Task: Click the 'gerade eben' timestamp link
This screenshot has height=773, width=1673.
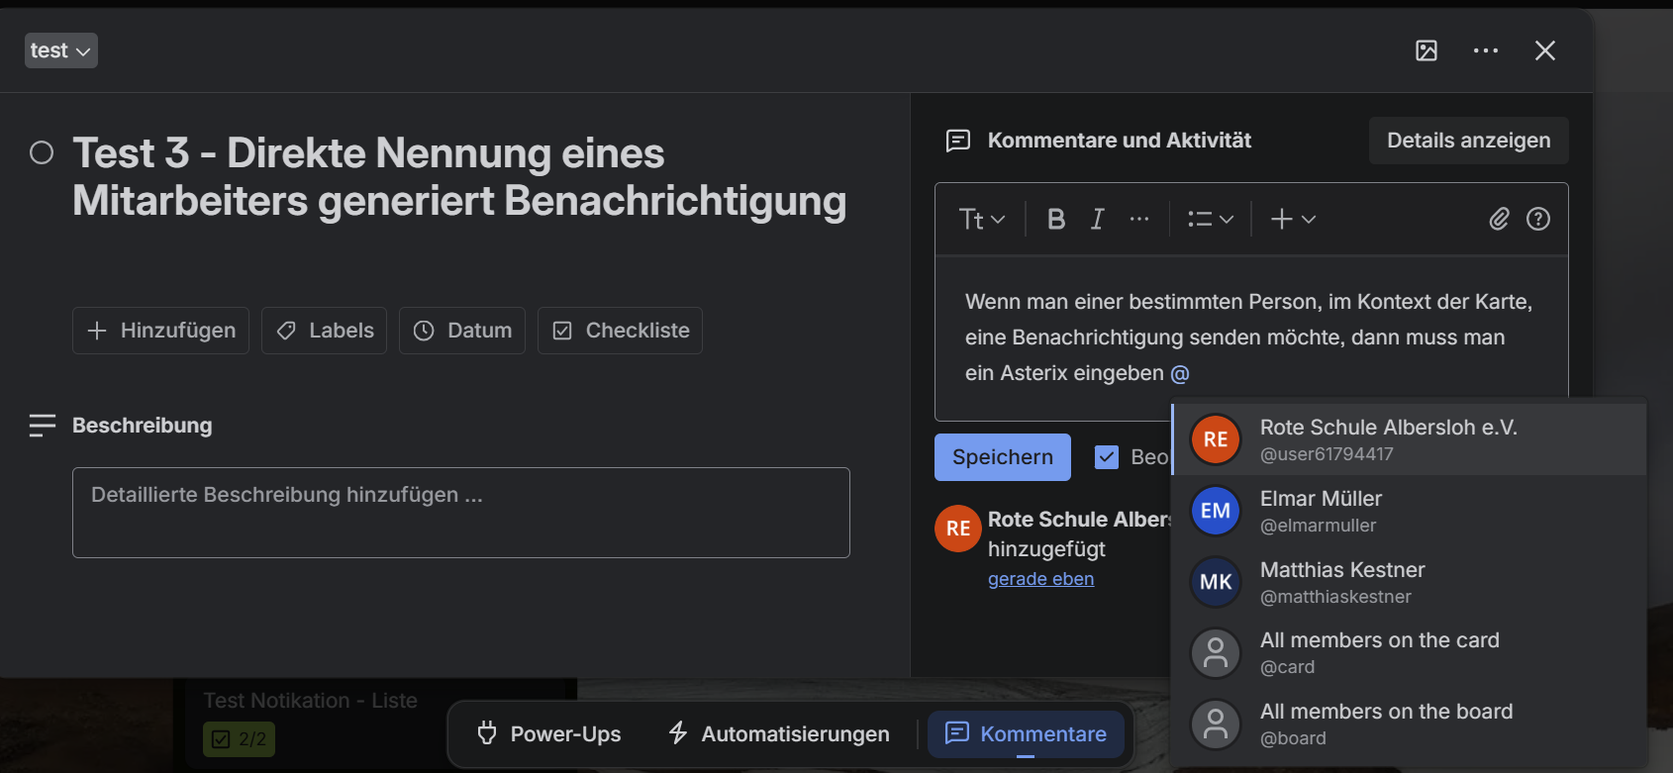Action: [1040, 579]
